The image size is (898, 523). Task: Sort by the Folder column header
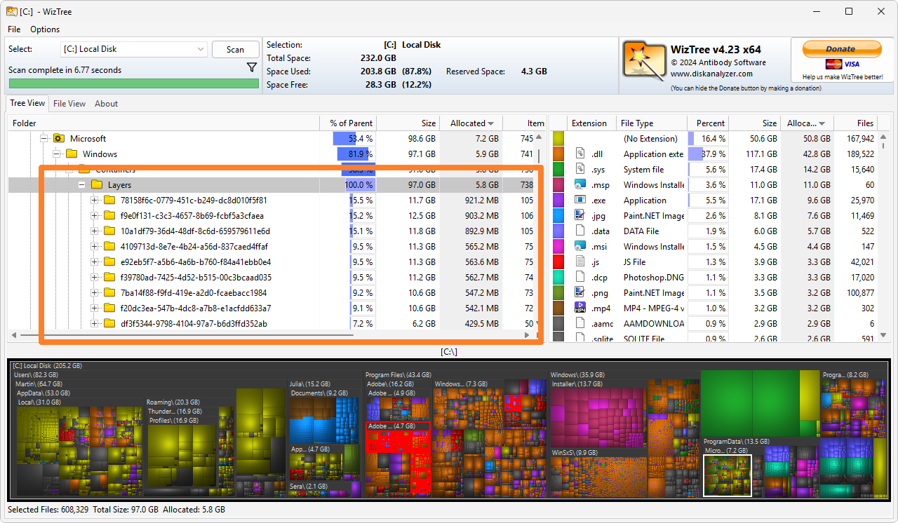(164, 123)
